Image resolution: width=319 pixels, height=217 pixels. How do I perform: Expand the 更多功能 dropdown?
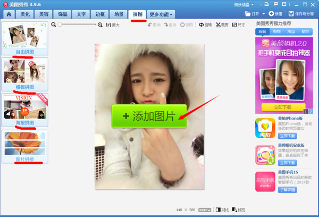point(161,14)
